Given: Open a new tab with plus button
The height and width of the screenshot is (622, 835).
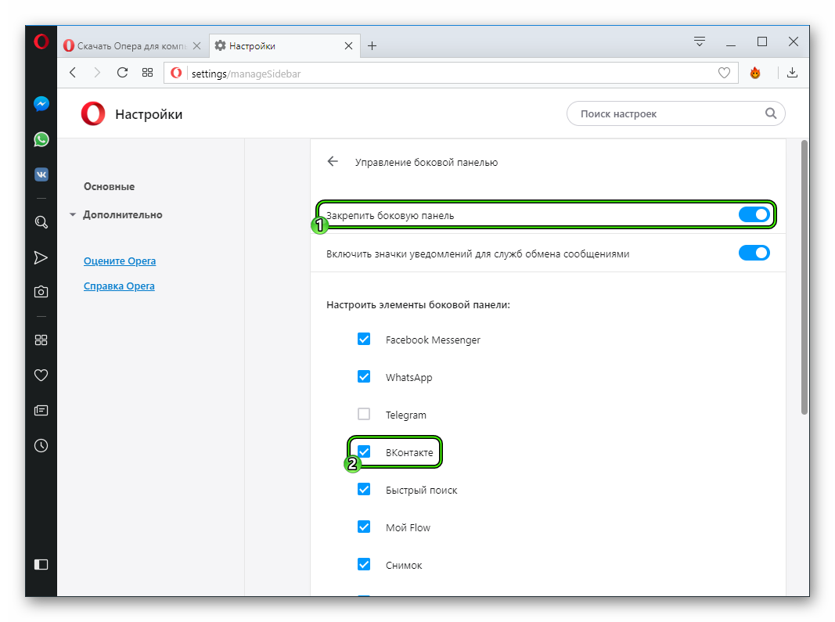Looking at the screenshot, I should click(x=373, y=46).
